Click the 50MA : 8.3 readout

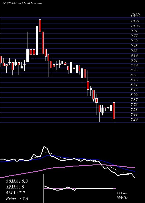click(x=17, y=181)
